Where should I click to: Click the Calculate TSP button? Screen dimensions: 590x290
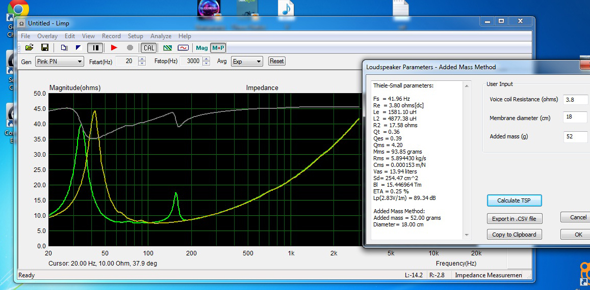coord(514,200)
